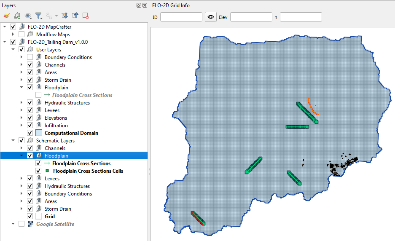Toggle the Google Satellite layer checkbox
The width and height of the screenshot is (395, 241).
(21, 224)
